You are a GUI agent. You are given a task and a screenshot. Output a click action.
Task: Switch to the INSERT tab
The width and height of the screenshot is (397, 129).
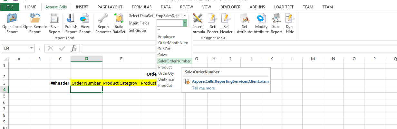82,7
